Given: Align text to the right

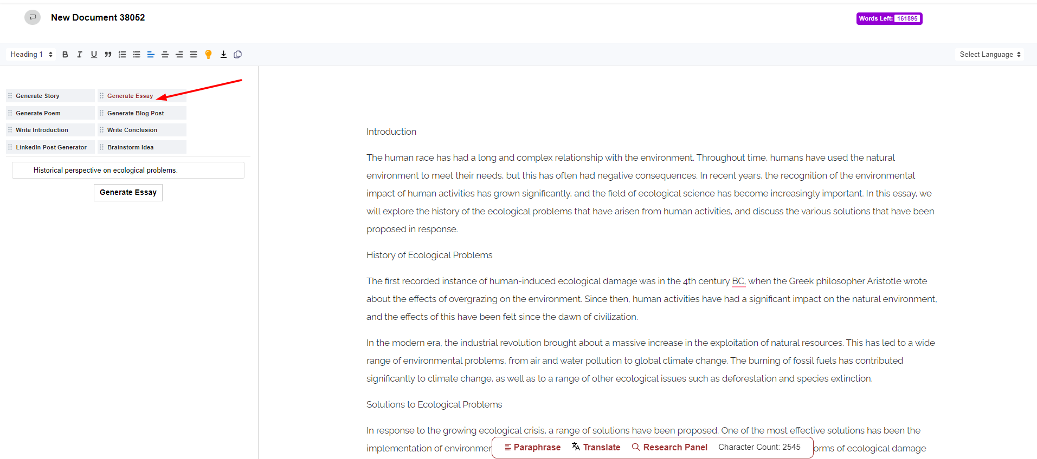Looking at the screenshot, I should tap(179, 54).
